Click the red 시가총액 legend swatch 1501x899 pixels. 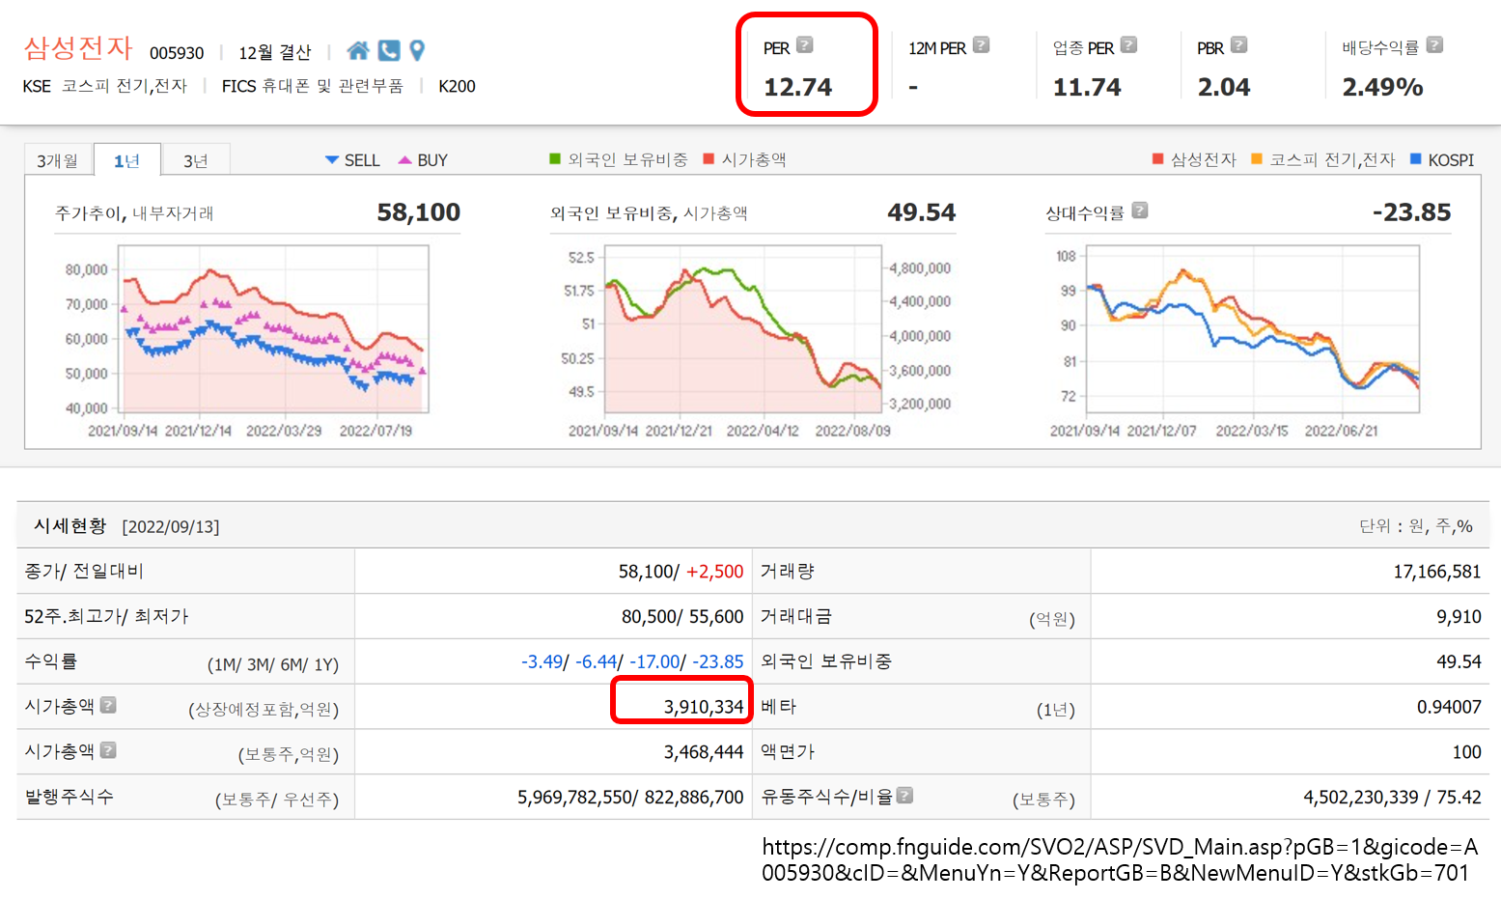coord(709,158)
